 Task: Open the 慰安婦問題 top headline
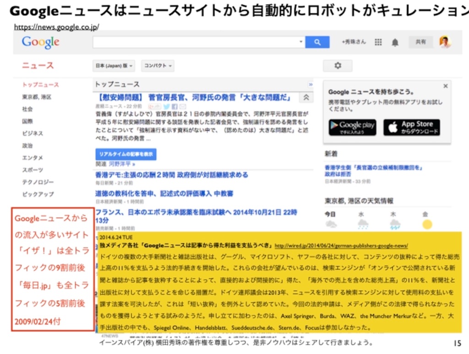click(x=194, y=98)
